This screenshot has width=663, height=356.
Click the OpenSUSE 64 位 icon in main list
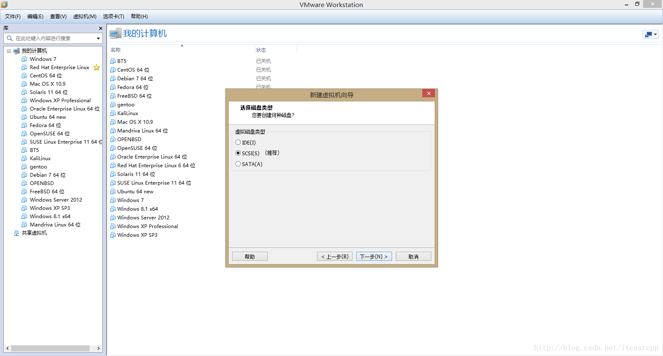(113, 148)
